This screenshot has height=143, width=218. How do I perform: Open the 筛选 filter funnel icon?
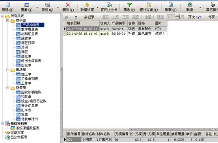129,5
